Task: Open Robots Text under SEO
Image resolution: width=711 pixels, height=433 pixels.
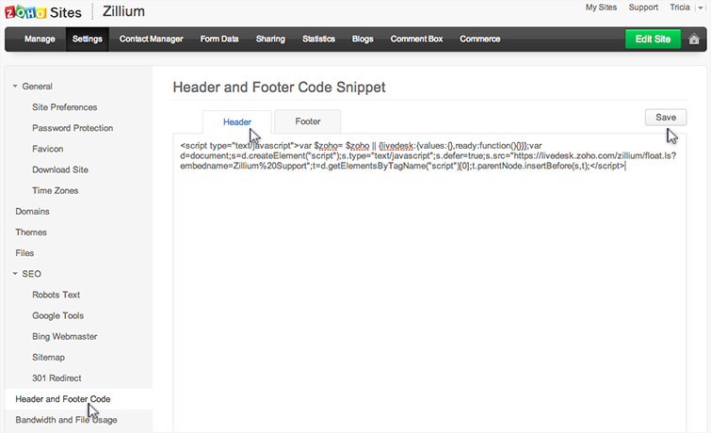Action: pyautogui.click(x=56, y=296)
